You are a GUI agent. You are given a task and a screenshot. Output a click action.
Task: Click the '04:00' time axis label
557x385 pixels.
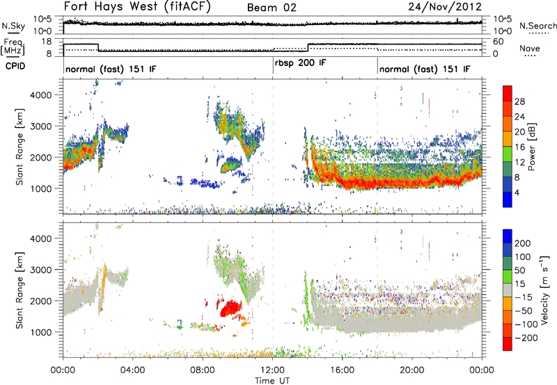tap(132, 370)
